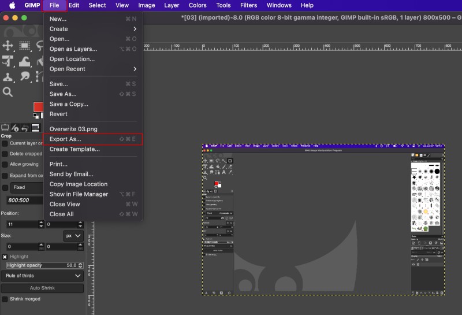Click the Position X field showing 11

point(23,224)
